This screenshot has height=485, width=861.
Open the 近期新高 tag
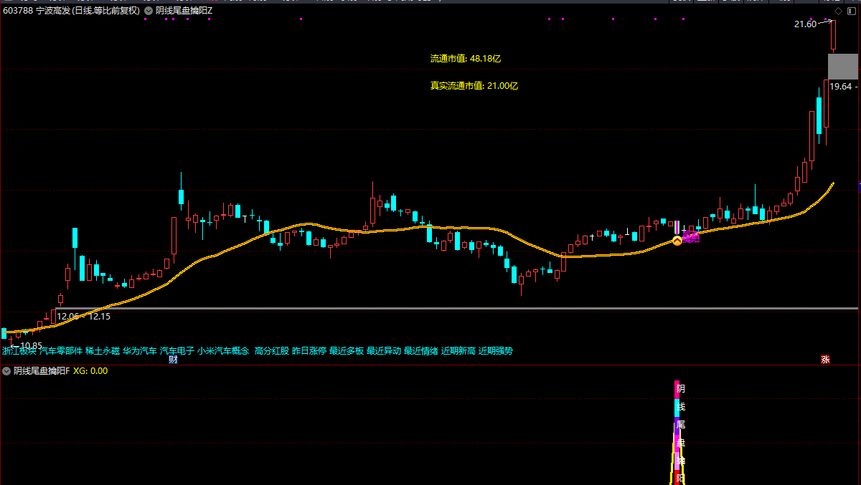click(x=458, y=351)
